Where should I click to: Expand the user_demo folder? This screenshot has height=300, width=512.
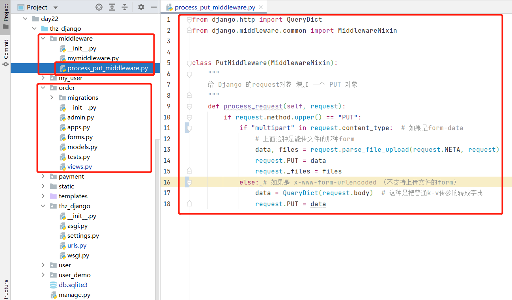(43, 275)
